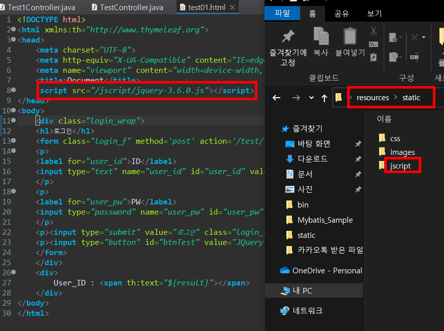This screenshot has width=444, height=331.
Task: Open the delete dropdown arrow
Action: pyautogui.click(x=424, y=37)
